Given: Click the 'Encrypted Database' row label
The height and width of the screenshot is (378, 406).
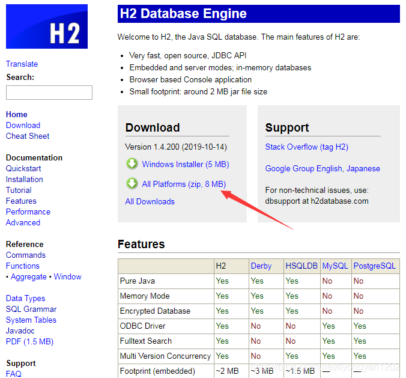Looking at the screenshot, I should tap(155, 311).
